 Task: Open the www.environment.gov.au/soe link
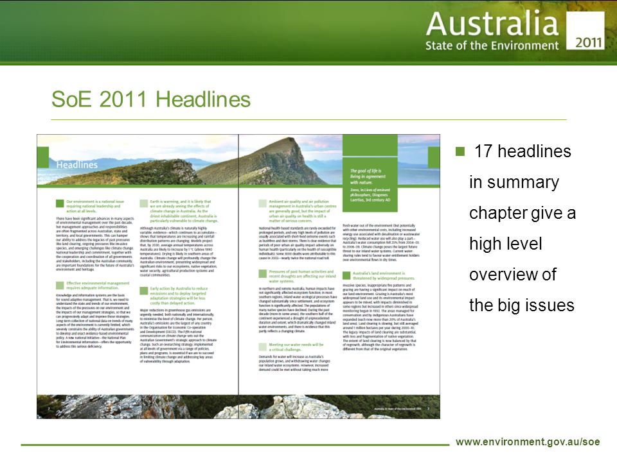tap(528, 441)
